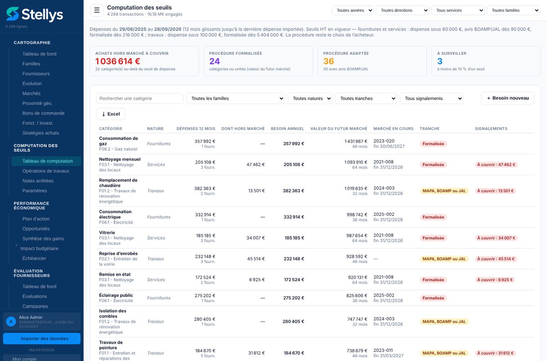The height and width of the screenshot is (361, 547).
Task: Click the Achats hors marché à couvrir card
Action: (144, 61)
